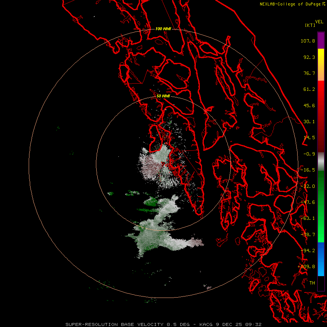Click the VEL label above the color scale
This screenshot has width=327, height=327.
click(x=319, y=22)
